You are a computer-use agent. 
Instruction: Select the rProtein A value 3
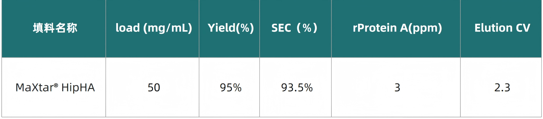click(x=397, y=88)
